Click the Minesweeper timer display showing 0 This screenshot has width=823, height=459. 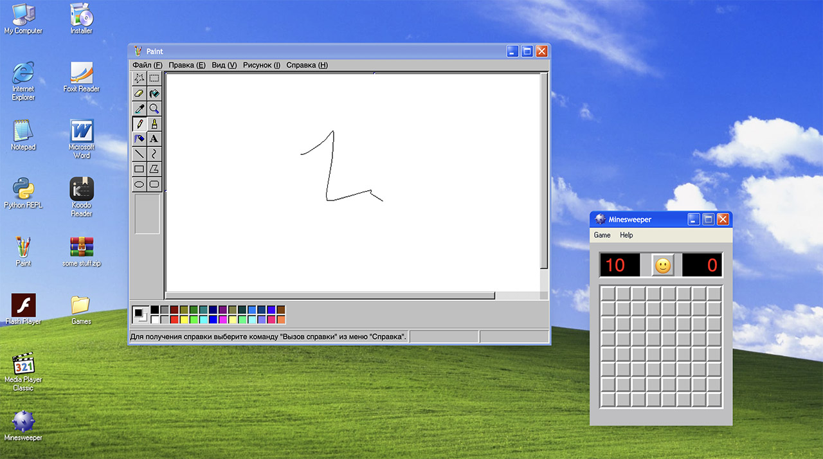(x=702, y=265)
